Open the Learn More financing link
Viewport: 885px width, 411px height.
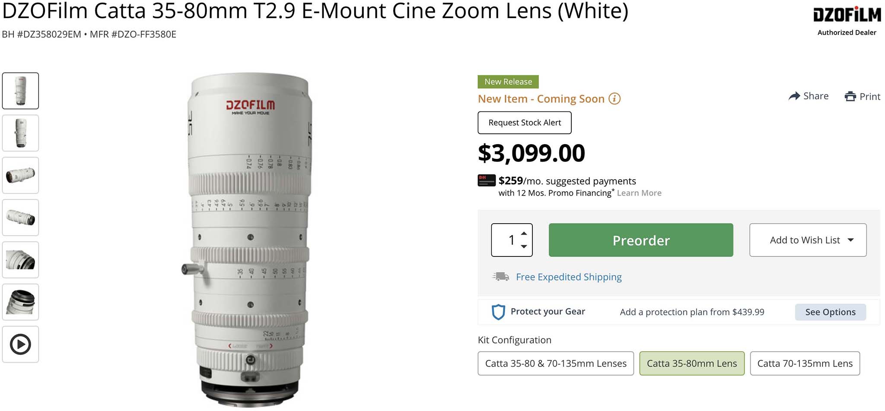(639, 193)
